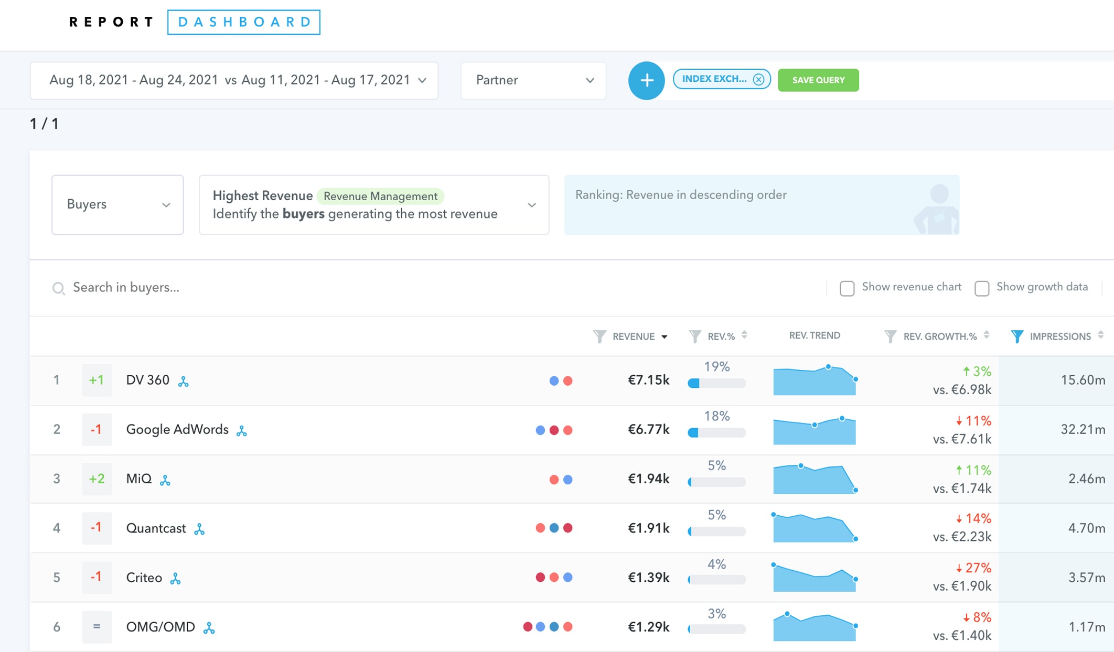Click the Rev. Growth.% filter funnel icon
Viewport: 1114px width, 652px height.
tap(890, 336)
